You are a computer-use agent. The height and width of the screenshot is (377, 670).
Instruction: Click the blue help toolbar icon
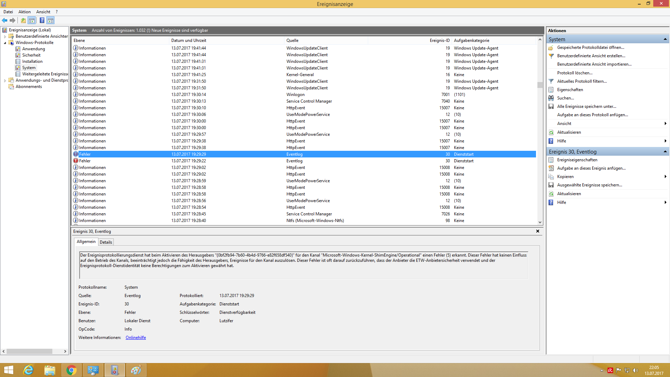[42, 20]
